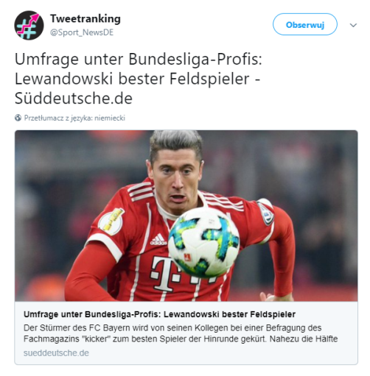Viewport: 370px width, 376px height.
Task: Click the bold card headline about the Bundesliga-Profis survey
Action: 160,314
